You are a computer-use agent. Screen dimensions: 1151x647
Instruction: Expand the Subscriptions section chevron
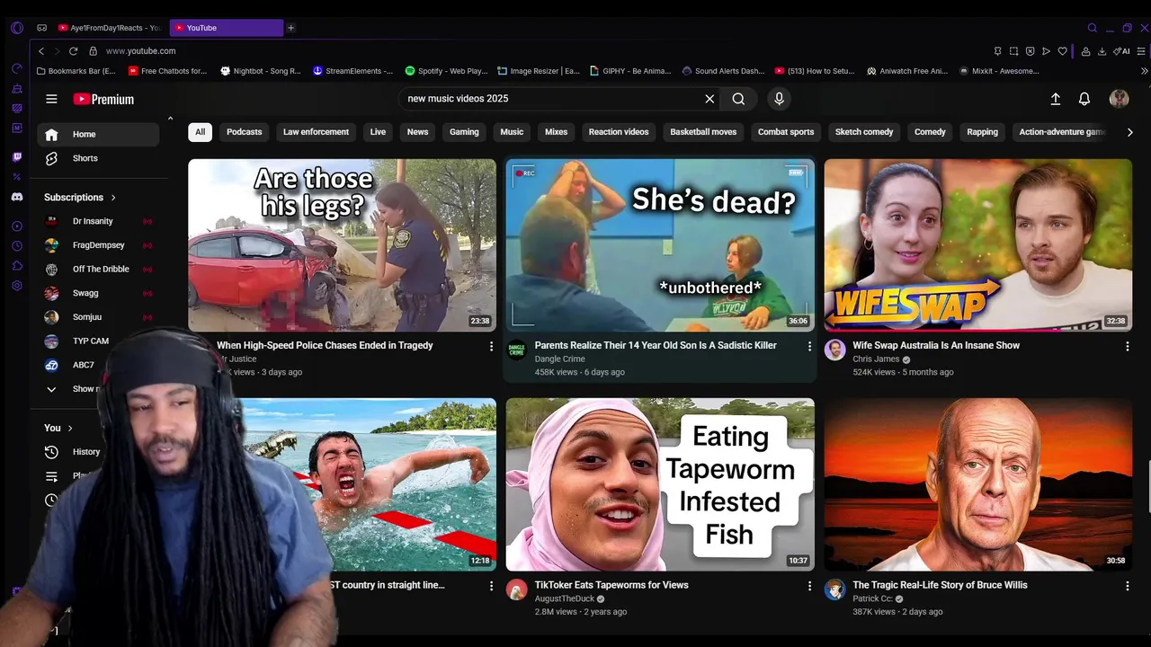pyautogui.click(x=113, y=198)
